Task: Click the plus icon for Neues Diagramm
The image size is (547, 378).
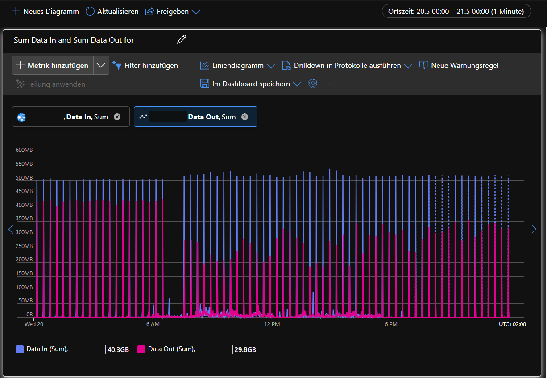Action: tap(16, 11)
